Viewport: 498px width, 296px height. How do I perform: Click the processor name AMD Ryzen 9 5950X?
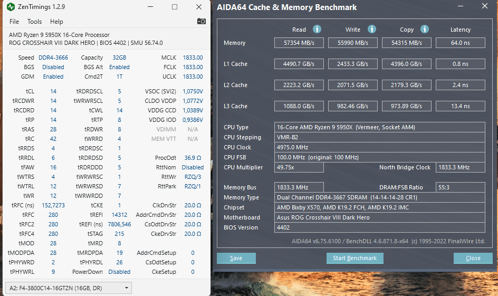[x=59, y=35]
